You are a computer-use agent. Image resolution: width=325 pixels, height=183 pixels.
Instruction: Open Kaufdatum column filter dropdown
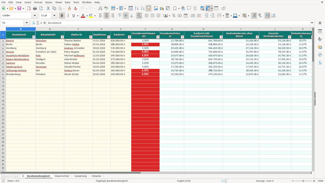109,37
